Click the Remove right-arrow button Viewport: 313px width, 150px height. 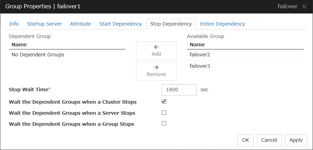(156, 71)
